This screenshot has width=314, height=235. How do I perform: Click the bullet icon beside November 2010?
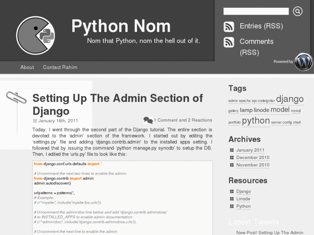click(x=232, y=165)
